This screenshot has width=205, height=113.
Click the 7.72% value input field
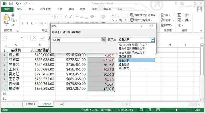tap(76, 40)
